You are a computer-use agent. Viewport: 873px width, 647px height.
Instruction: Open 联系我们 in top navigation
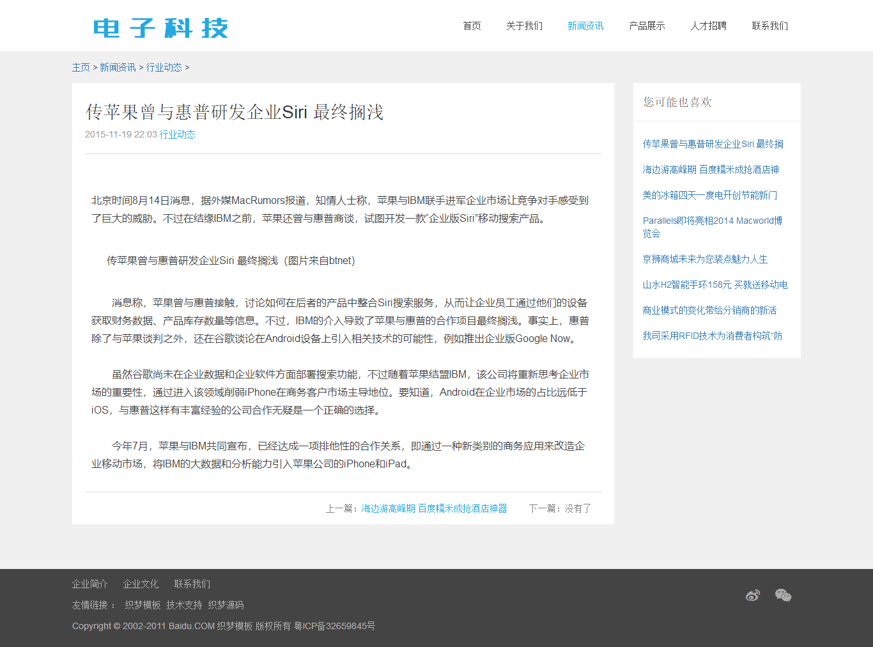point(770,26)
